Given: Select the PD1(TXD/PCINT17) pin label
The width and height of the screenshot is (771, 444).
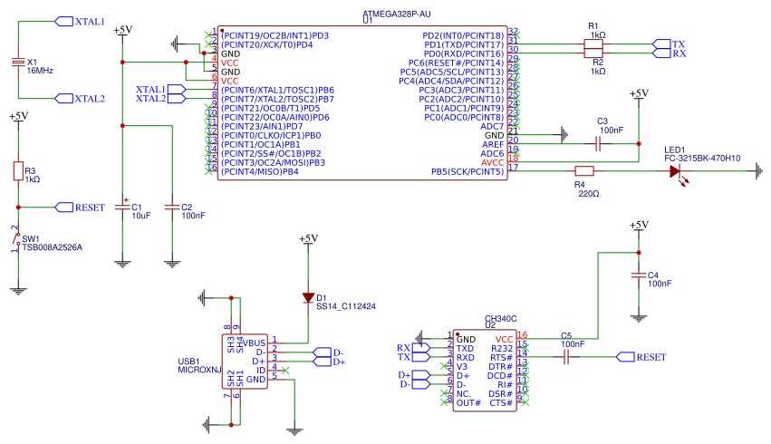Looking at the screenshot, I should click(464, 44).
